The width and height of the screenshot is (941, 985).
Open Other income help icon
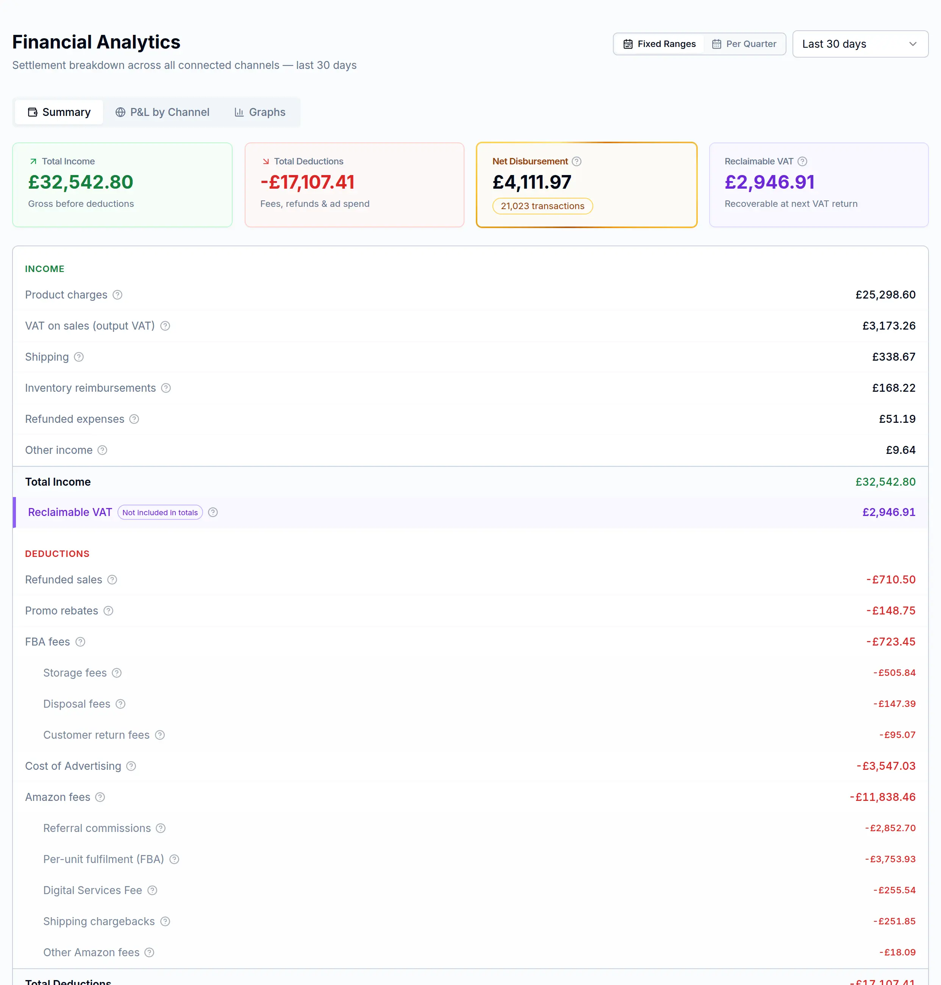tap(102, 450)
